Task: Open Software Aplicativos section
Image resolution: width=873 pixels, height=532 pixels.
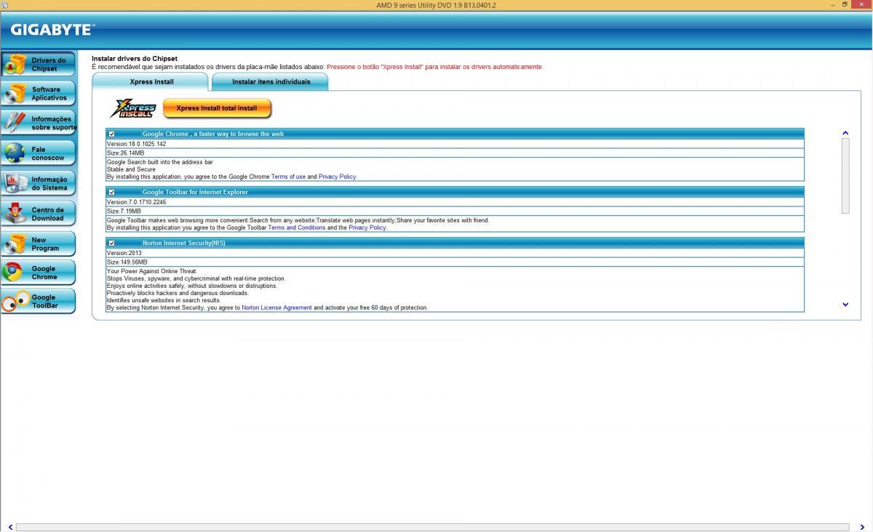Action: [39, 94]
